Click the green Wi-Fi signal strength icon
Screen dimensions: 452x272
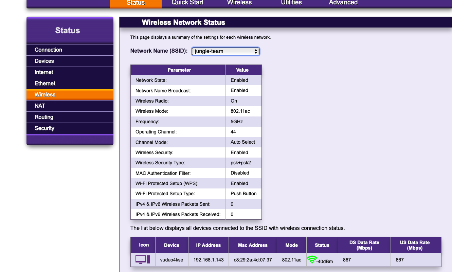coord(312,260)
